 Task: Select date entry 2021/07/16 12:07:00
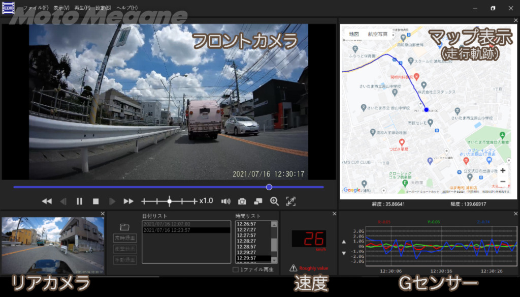[167, 224]
